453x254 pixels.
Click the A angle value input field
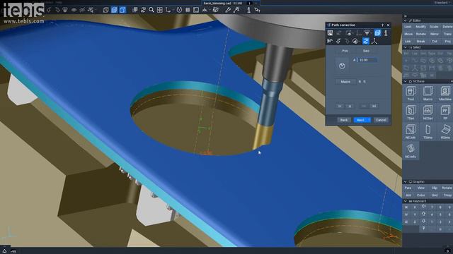(x=367, y=60)
